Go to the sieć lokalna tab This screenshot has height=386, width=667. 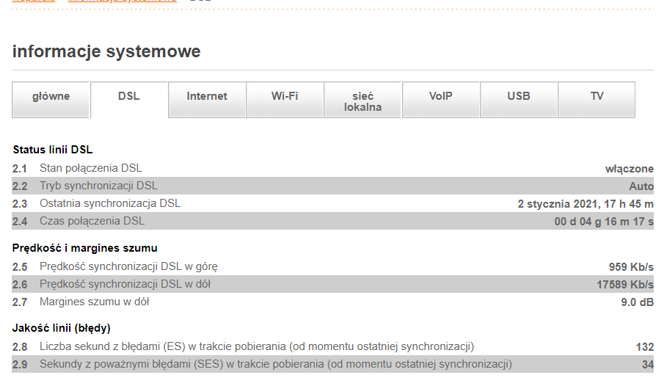point(362,101)
